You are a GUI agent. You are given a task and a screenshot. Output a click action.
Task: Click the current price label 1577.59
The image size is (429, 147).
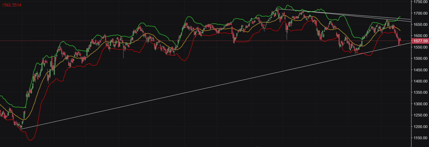click(420, 41)
